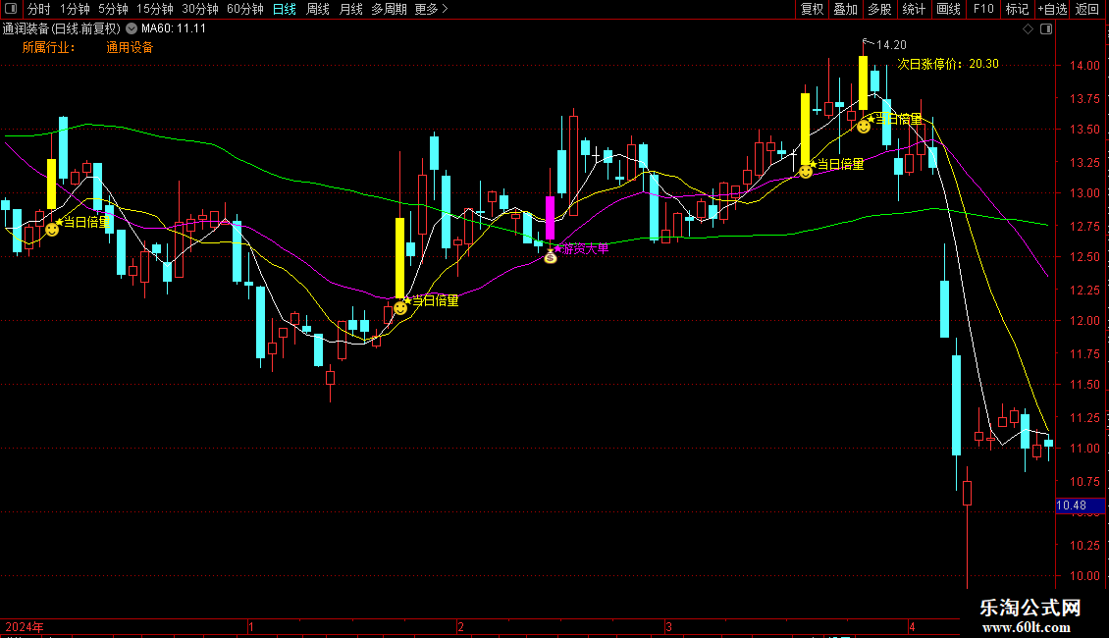The image size is (1109, 638).
Task: Open F10 company information
Action: (983, 9)
